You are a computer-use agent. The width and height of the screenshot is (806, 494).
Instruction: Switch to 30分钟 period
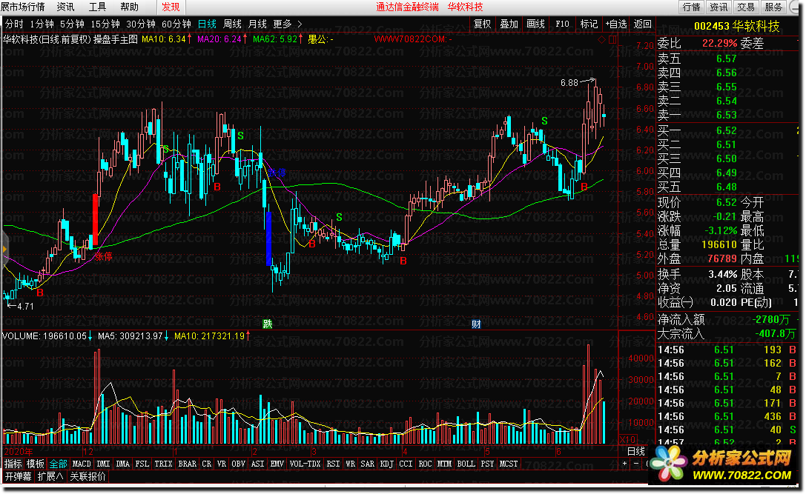click(141, 24)
